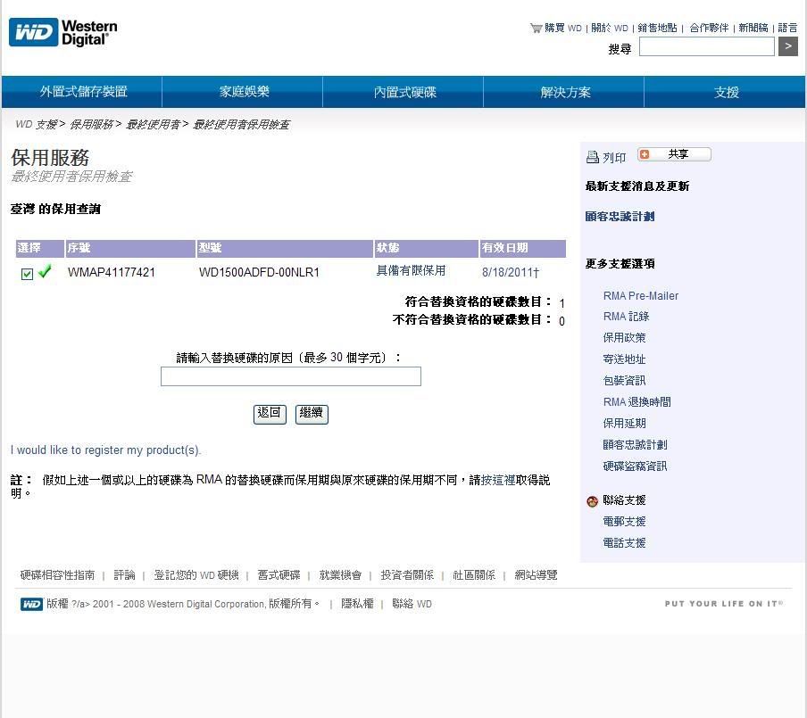Open 硬碟相容性指南 footer link
Image resolution: width=807 pixels, height=718 pixels.
pyautogui.click(x=58, y=575)
